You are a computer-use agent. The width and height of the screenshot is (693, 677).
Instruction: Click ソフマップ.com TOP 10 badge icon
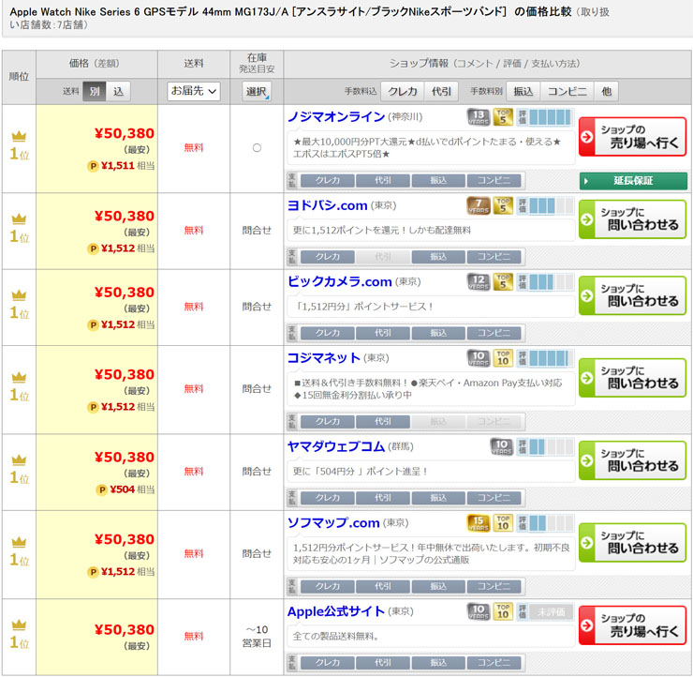(x=503, y=523)
